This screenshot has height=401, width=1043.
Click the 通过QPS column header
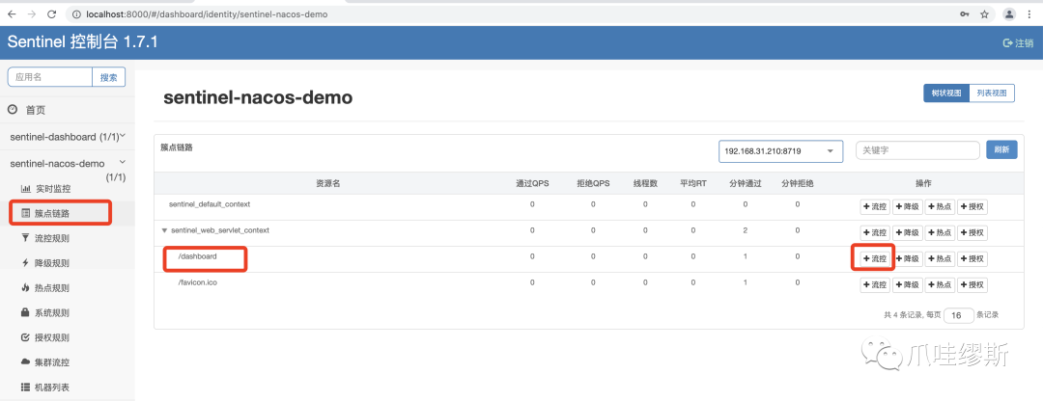532,184
